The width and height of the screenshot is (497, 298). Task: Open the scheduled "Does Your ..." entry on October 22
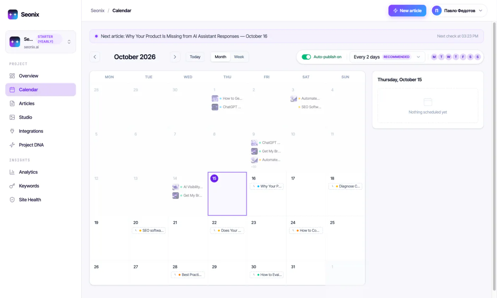pyautogui.click(x=227, y=231)
